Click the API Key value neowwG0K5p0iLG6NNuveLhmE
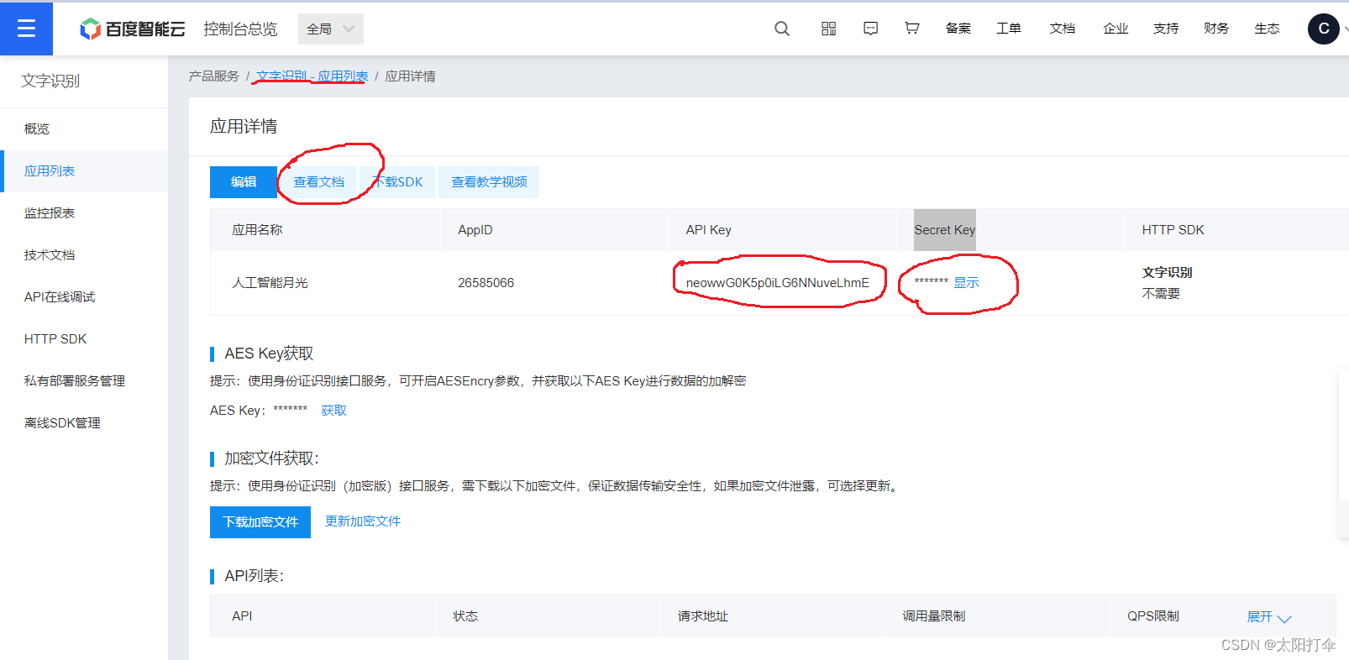 [778, 283]
